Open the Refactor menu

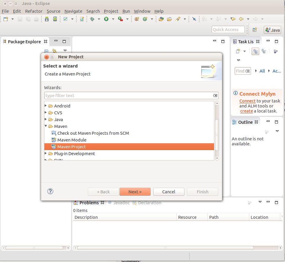point(34,11)
